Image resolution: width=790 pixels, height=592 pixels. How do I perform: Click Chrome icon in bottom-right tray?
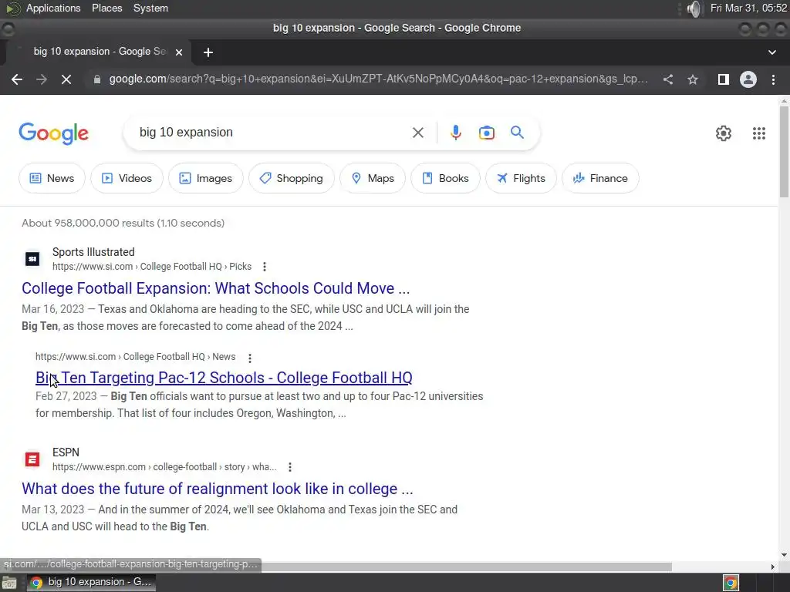pos(731,583)
